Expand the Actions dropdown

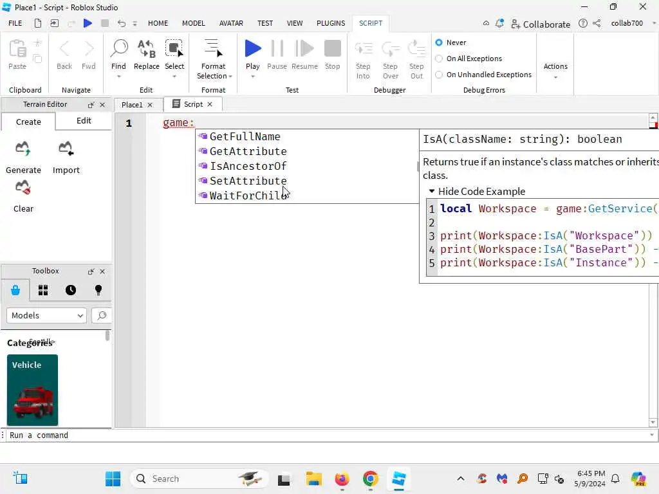click(x=555, y=78)
